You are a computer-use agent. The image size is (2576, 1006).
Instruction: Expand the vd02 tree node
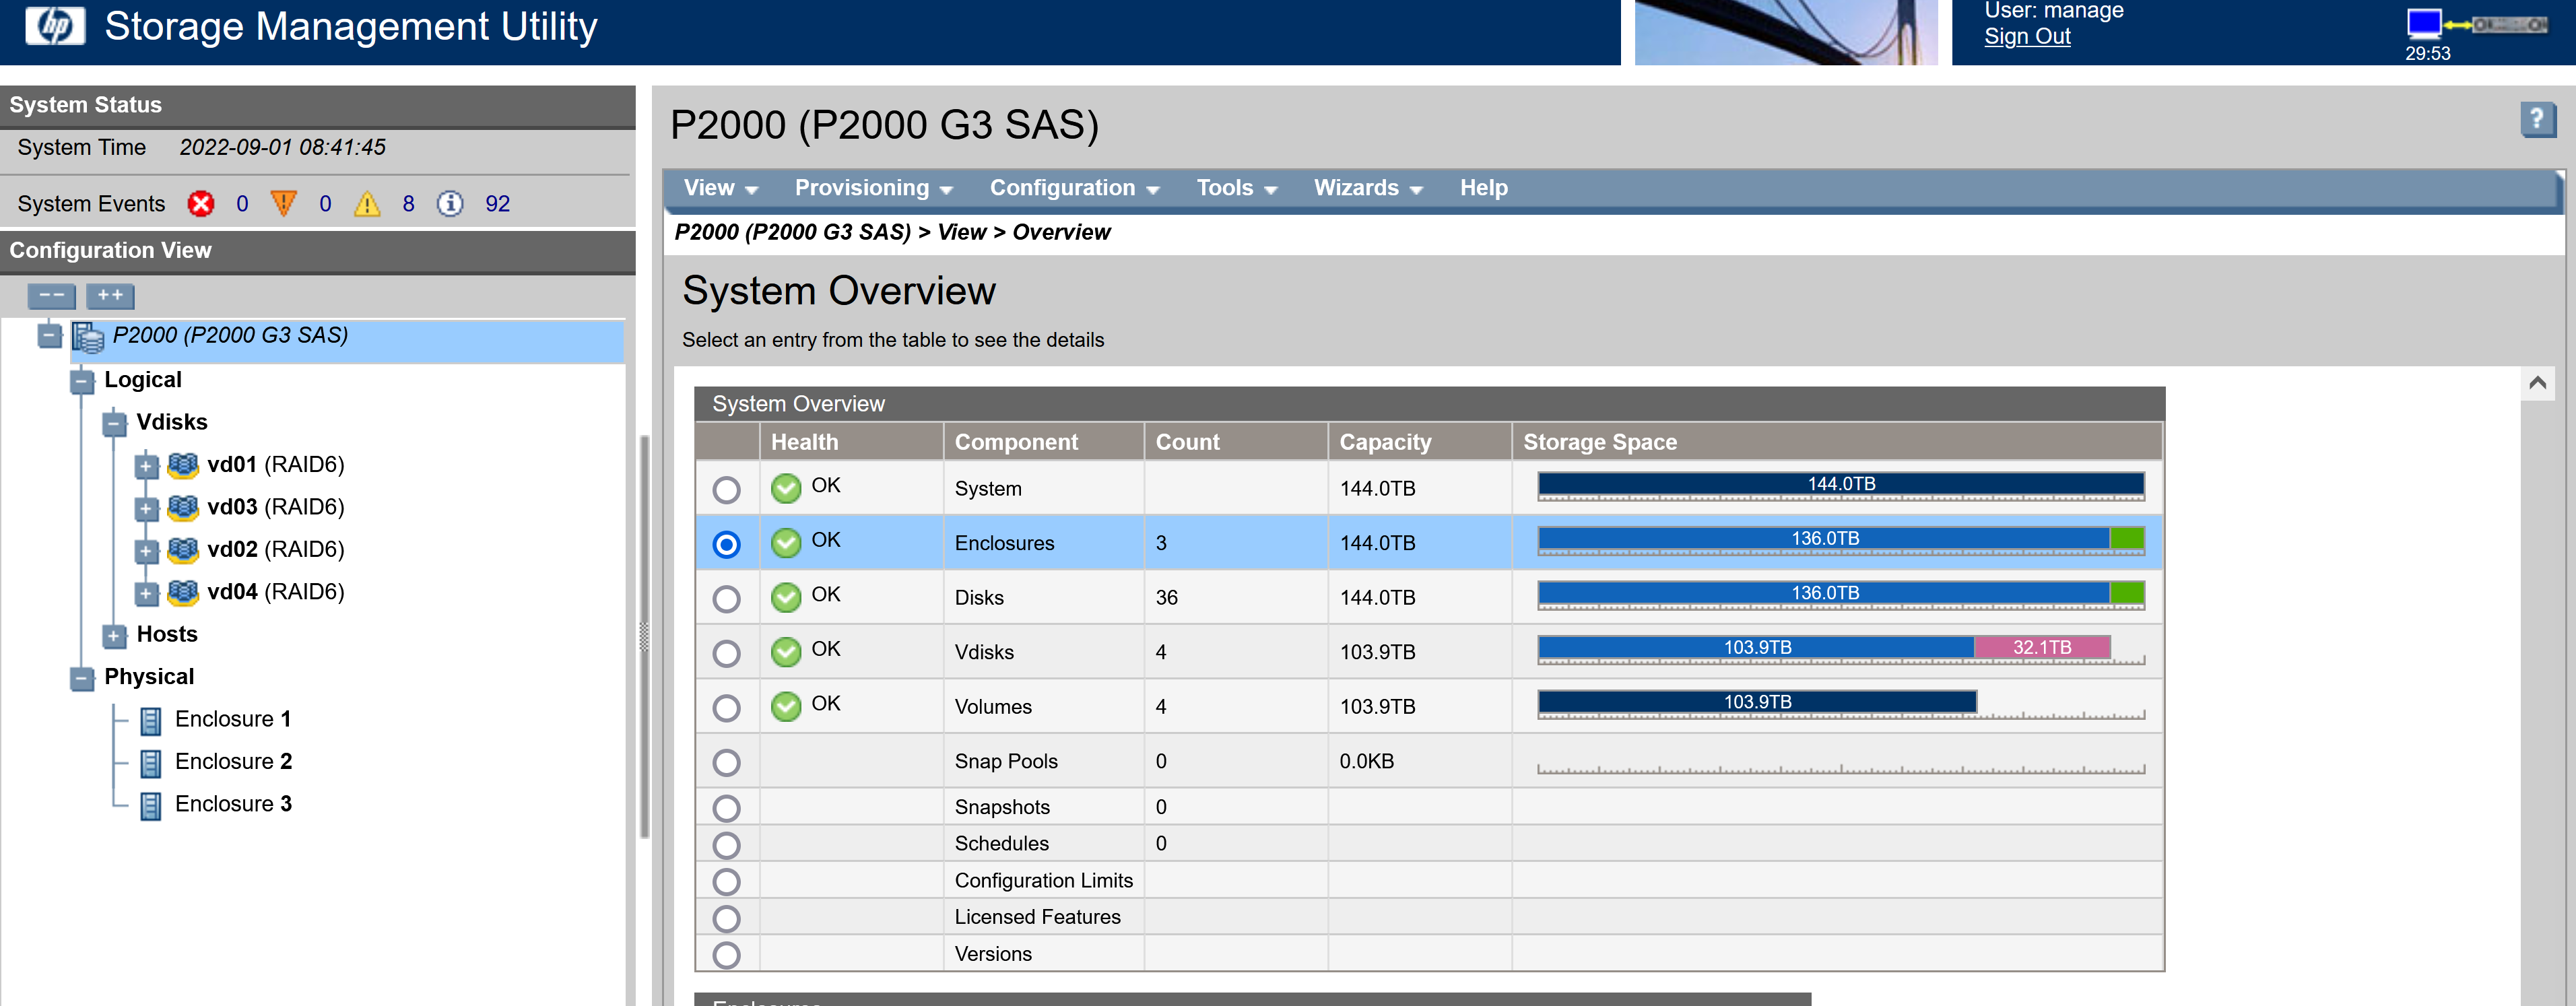[146, 551]
